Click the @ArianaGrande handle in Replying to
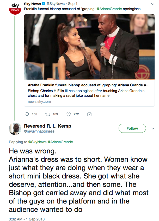Screen dimensions: 159x221 pos(60,142)
